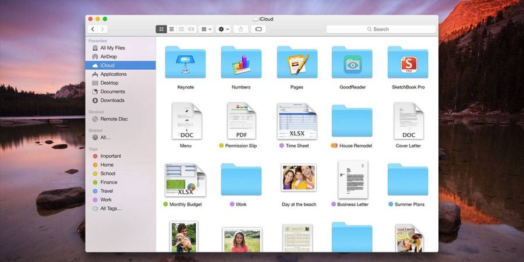
Task: Filter by the orange Home tag
Action: 121,164
